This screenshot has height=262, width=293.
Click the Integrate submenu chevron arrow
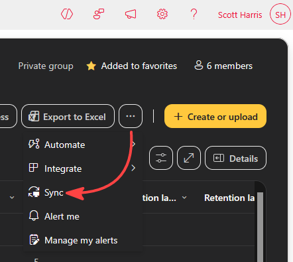(x=133, y=168)
